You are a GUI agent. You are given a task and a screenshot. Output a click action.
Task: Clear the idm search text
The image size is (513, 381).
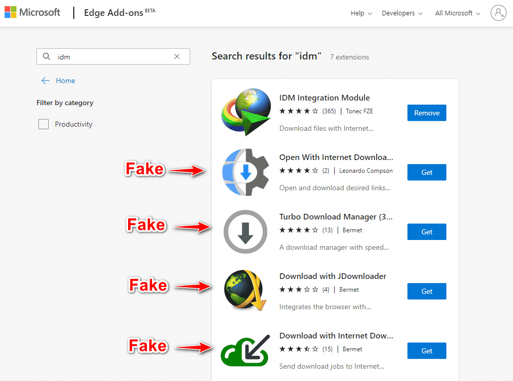tap(177, 56)
